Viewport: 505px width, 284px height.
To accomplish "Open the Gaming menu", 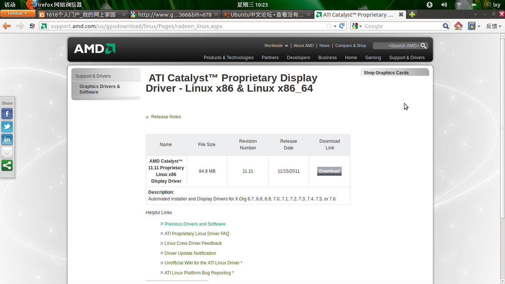I will [373, 58].
